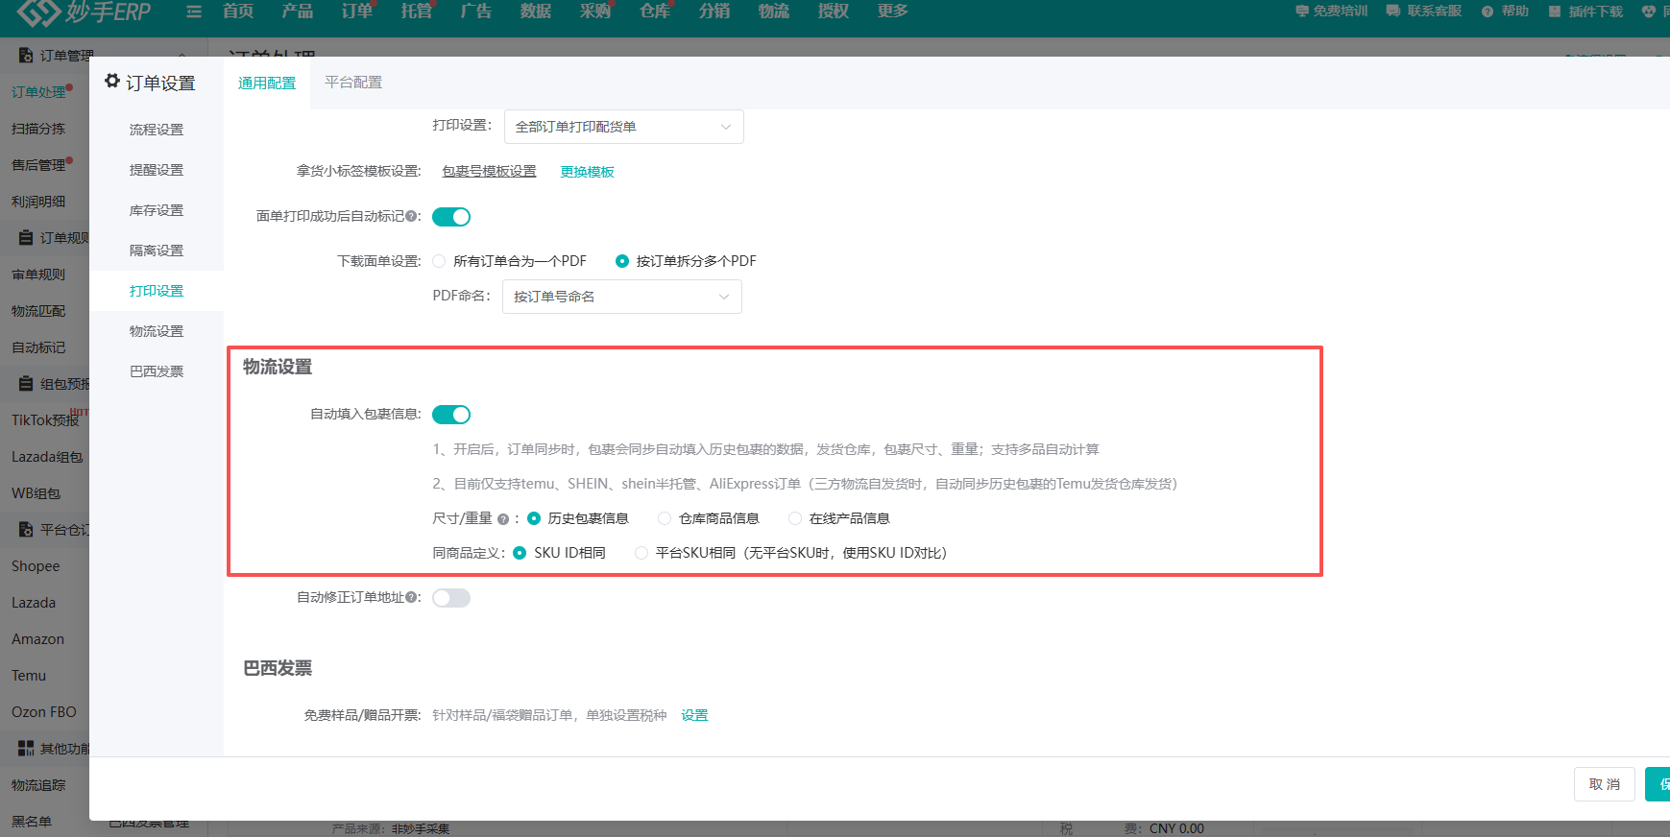The image size is (1670, 837).
Task: Go to 流程设置 in settings sidebar
Action: click(157, 130)
